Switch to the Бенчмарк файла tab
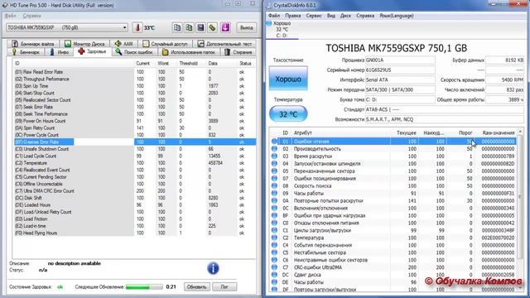This screenshot has width=530, height=298. (x=33, y=44)
